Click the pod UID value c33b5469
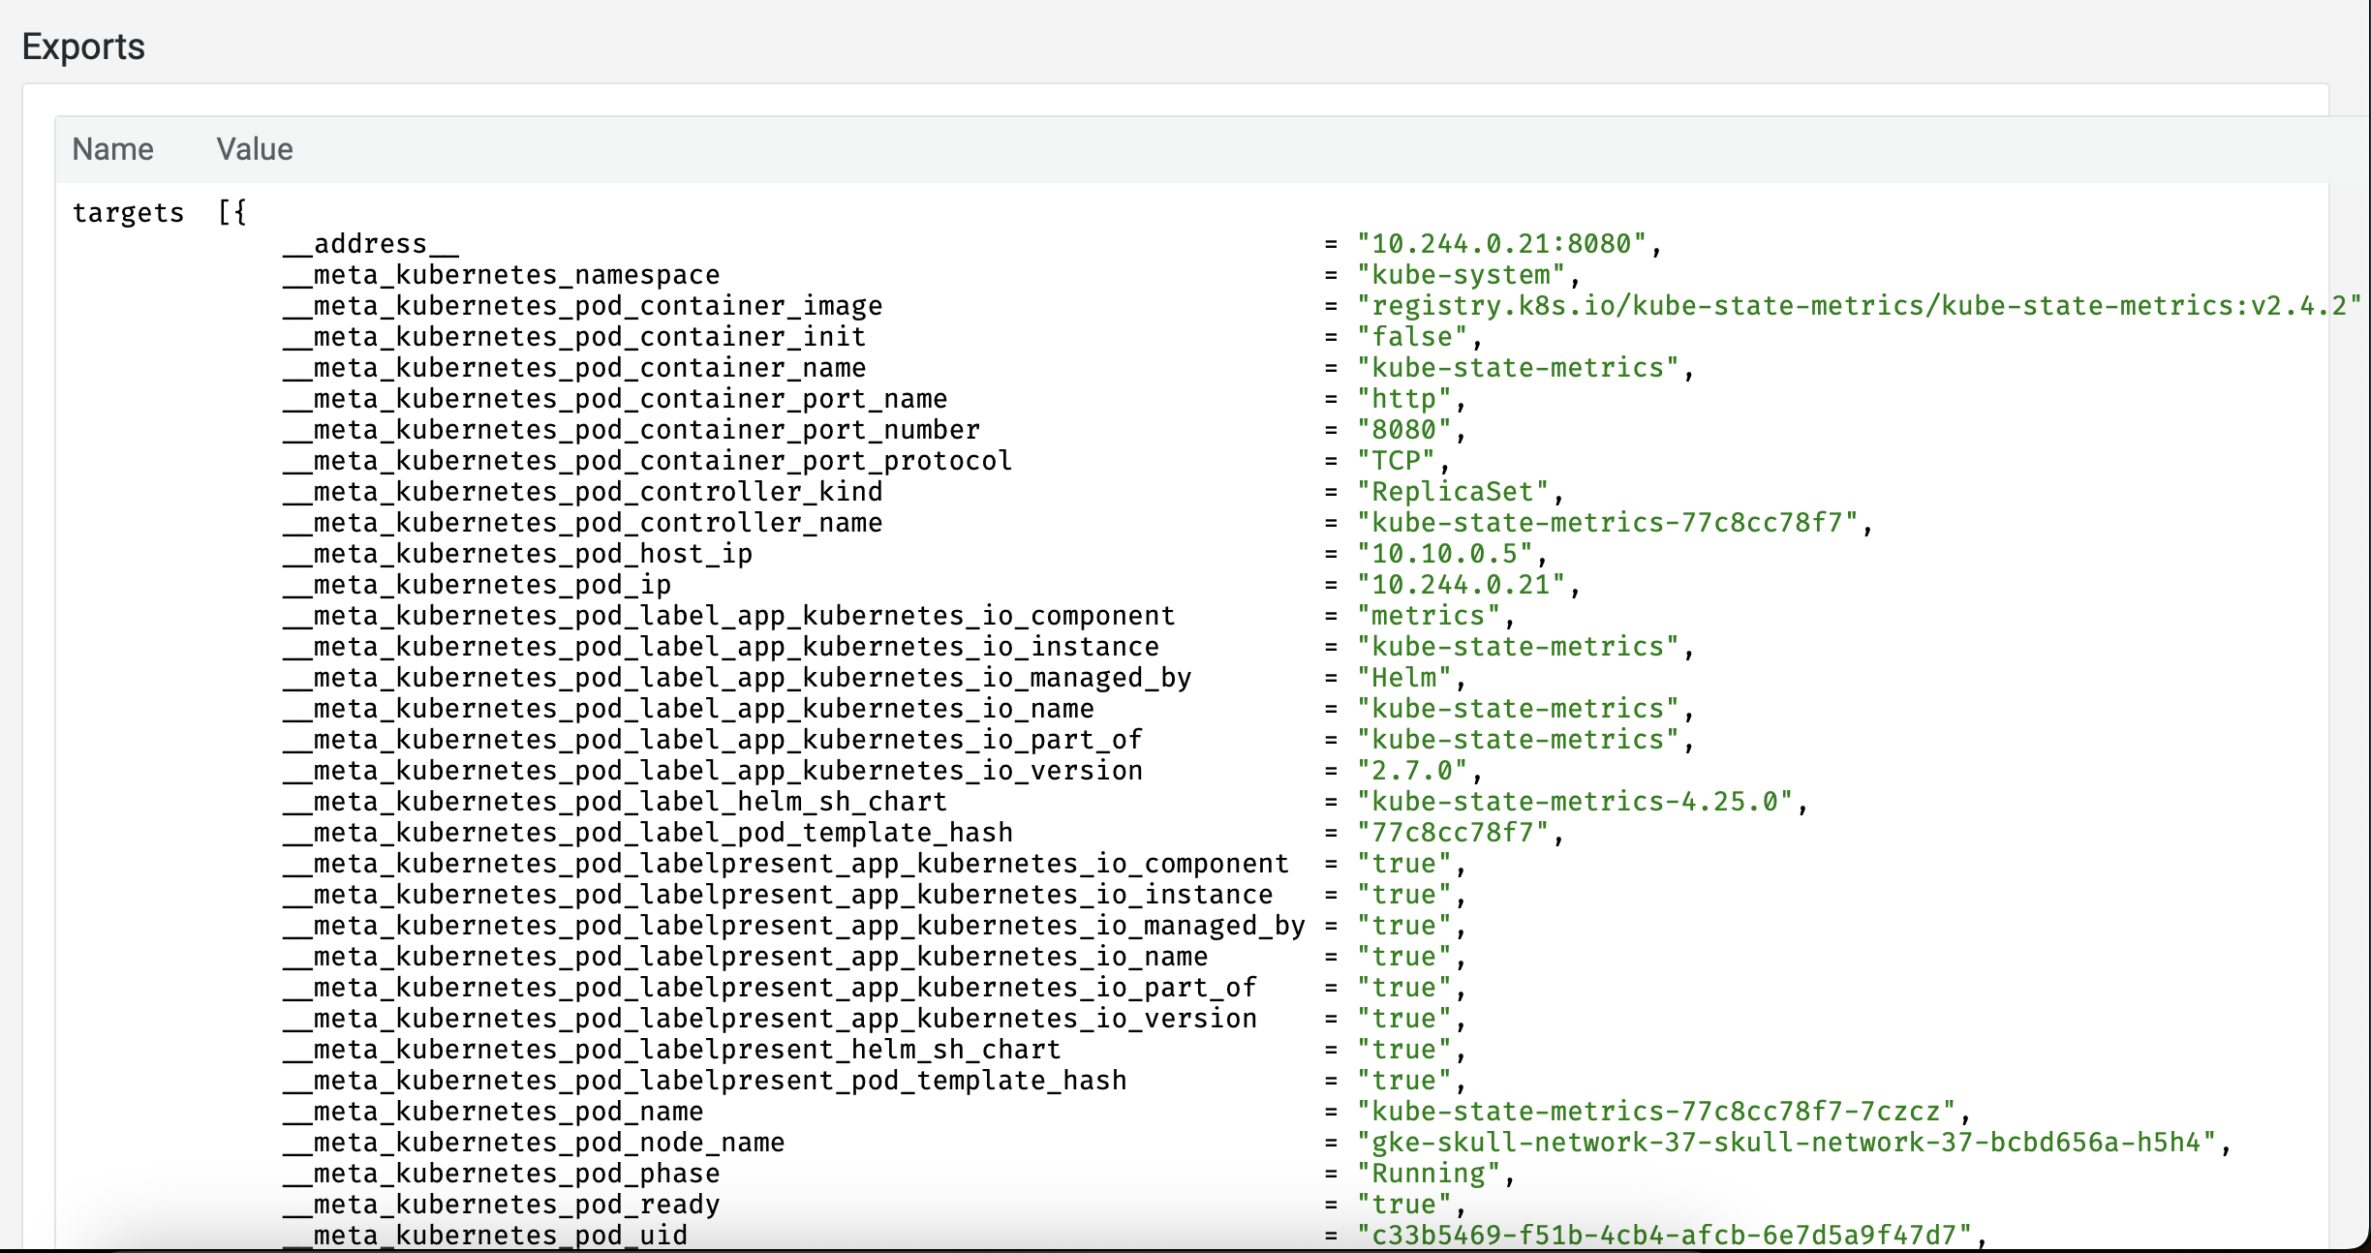This screenshot has width=2371, height=1253. coord(1670,1236)
